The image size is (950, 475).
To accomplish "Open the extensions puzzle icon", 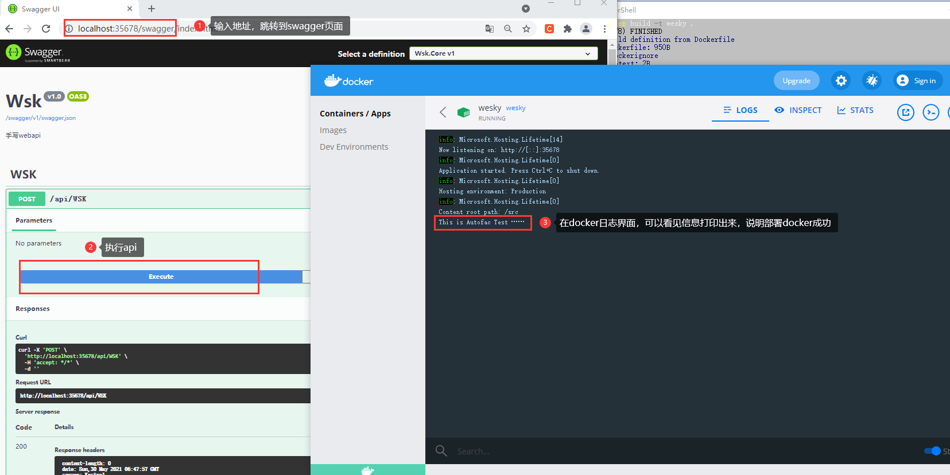I will click(568, 29).
